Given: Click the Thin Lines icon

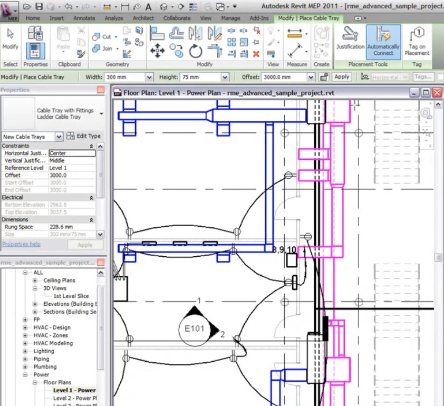Looking at the screenshot, I should pos(193,6).
